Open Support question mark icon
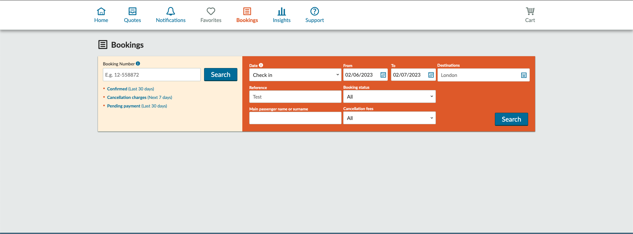Image resolution: width=633 pixels, height=234 pixels. coord(315,12)
